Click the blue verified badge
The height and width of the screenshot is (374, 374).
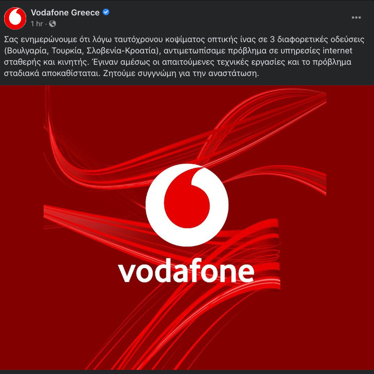click(106, 12)
